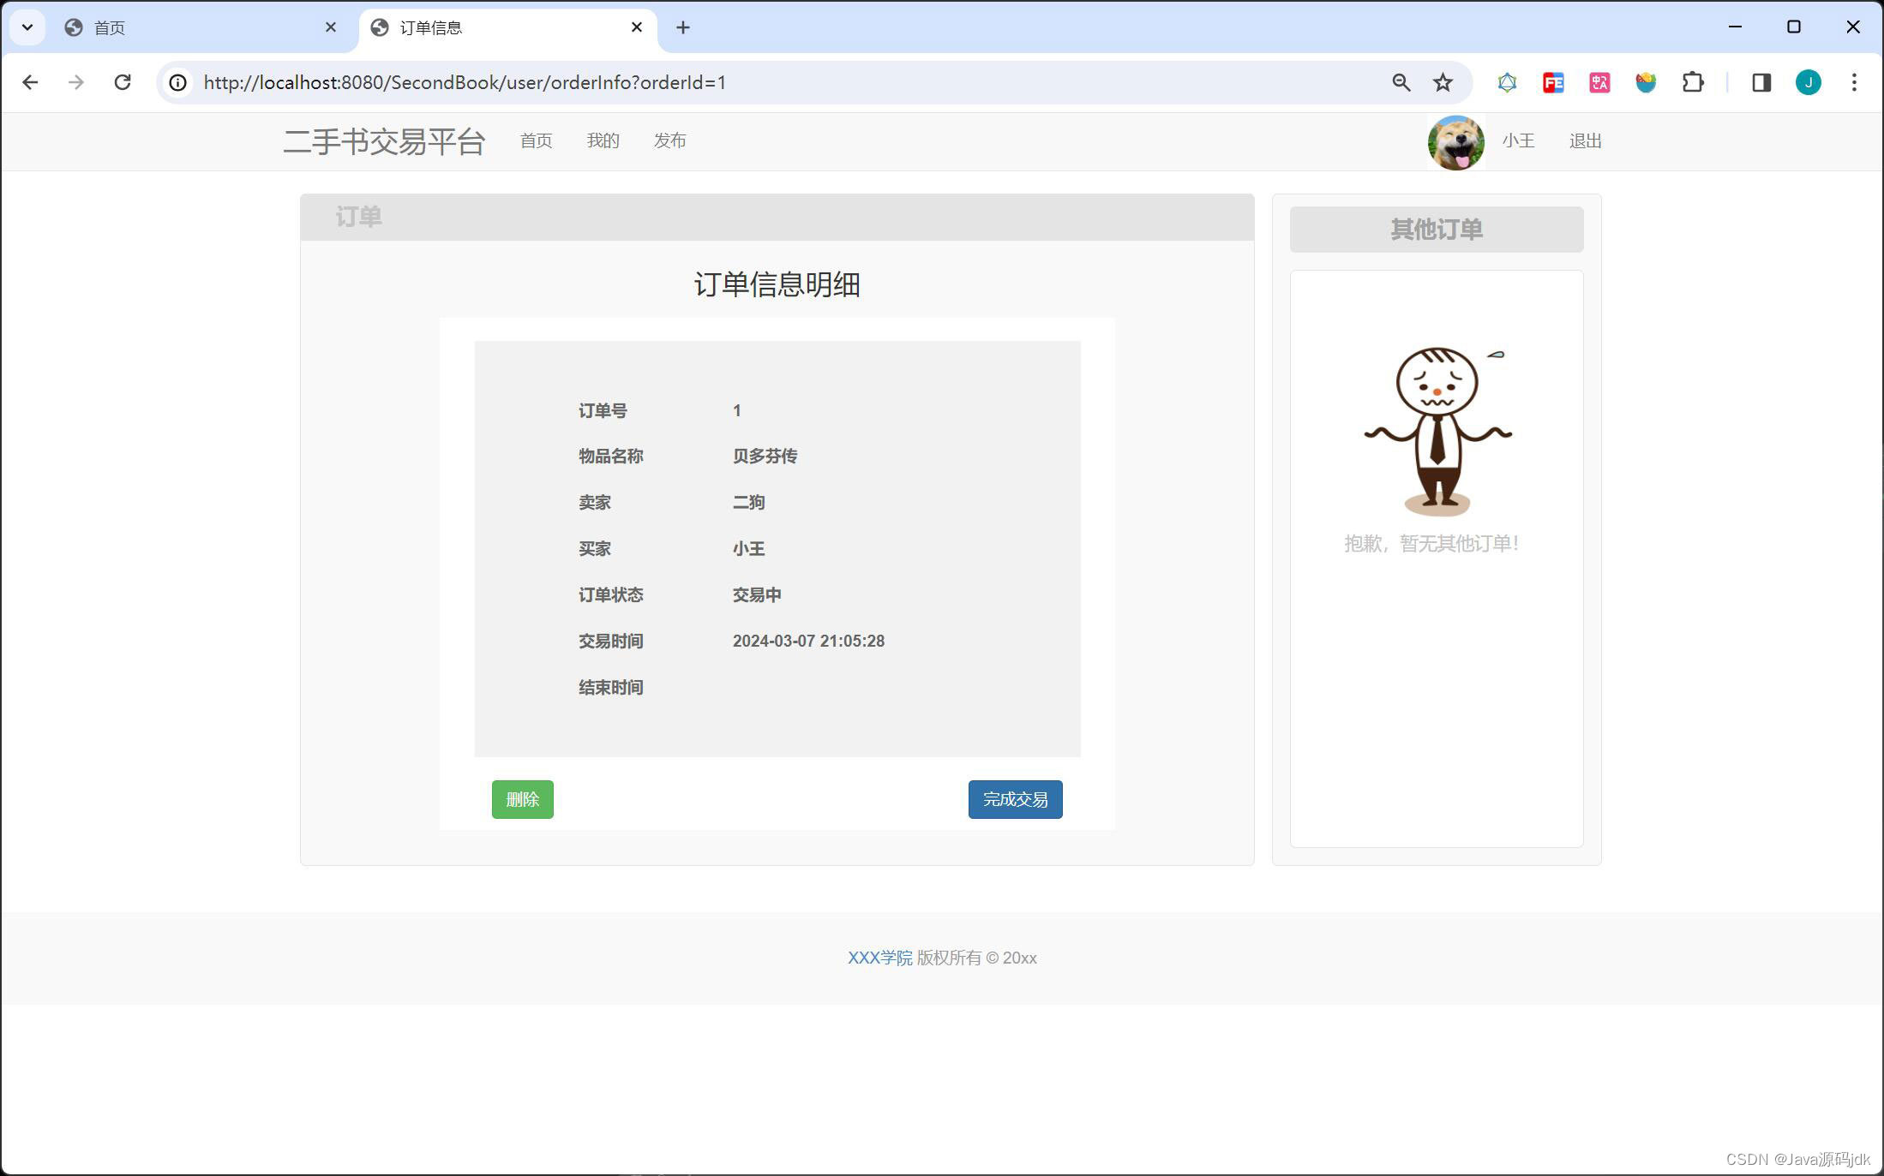Click the zoom magnifier icon in address bar
The width and height of the screenshot is (1884, 1176).
(x=1401, y=82)
